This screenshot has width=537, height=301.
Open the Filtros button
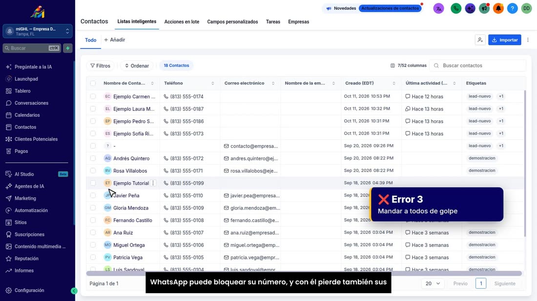click(100, 66)
